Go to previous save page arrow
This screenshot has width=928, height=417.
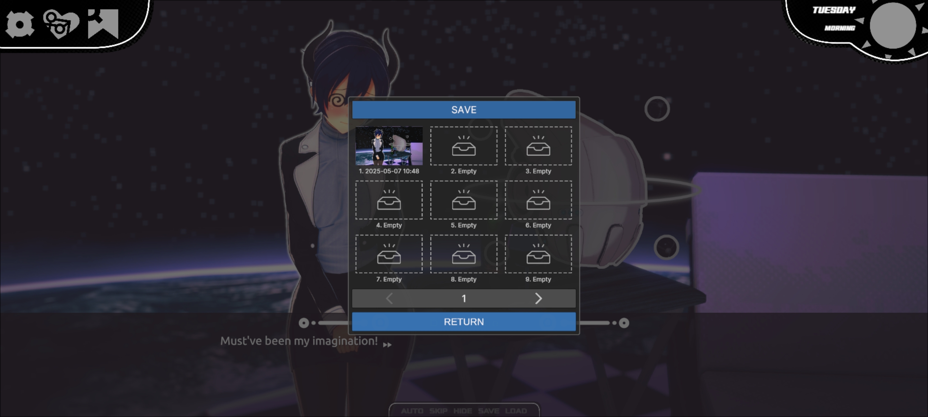click(389, 298)
